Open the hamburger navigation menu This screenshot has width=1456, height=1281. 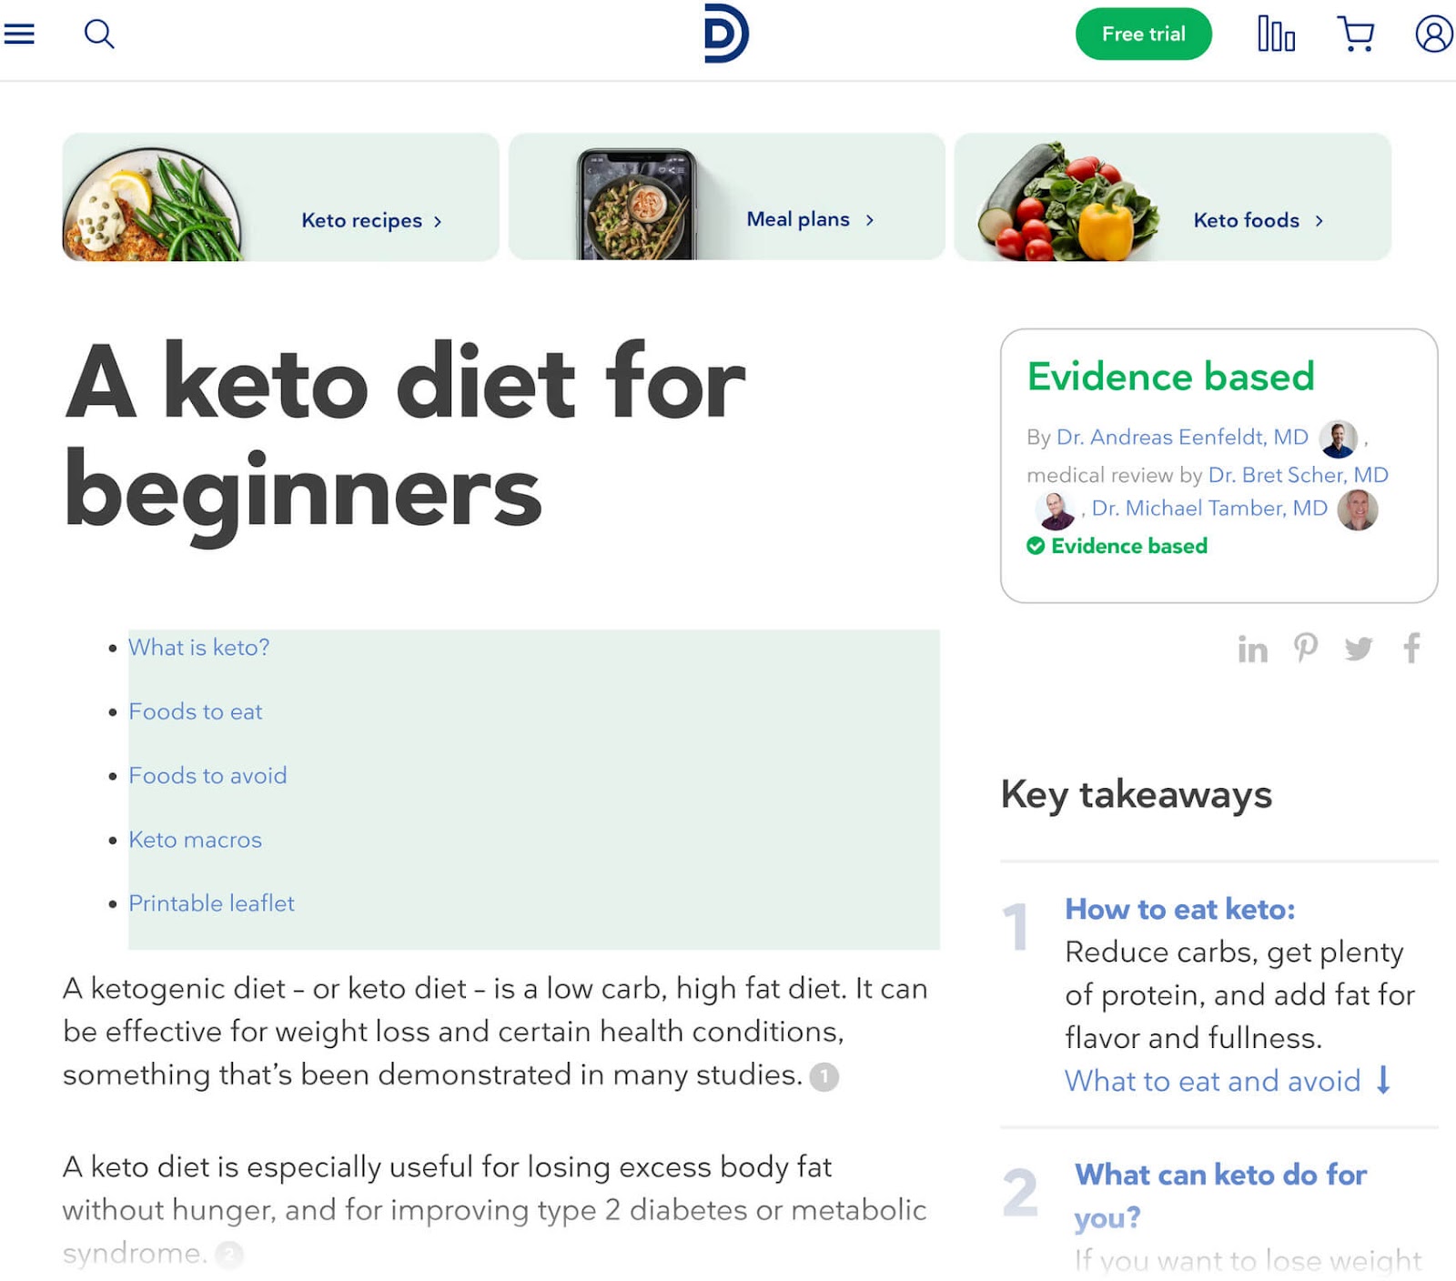(x=19, y=34)
